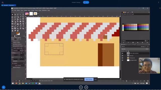
Task: Select the Blur/Sharpen droplet tool
Action: pyautogui.click(x=12, y=31)
